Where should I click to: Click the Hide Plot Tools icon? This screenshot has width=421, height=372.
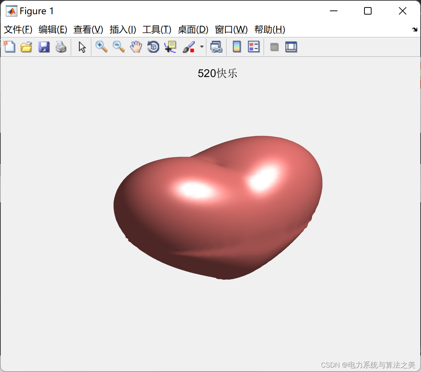coord(274,47)
